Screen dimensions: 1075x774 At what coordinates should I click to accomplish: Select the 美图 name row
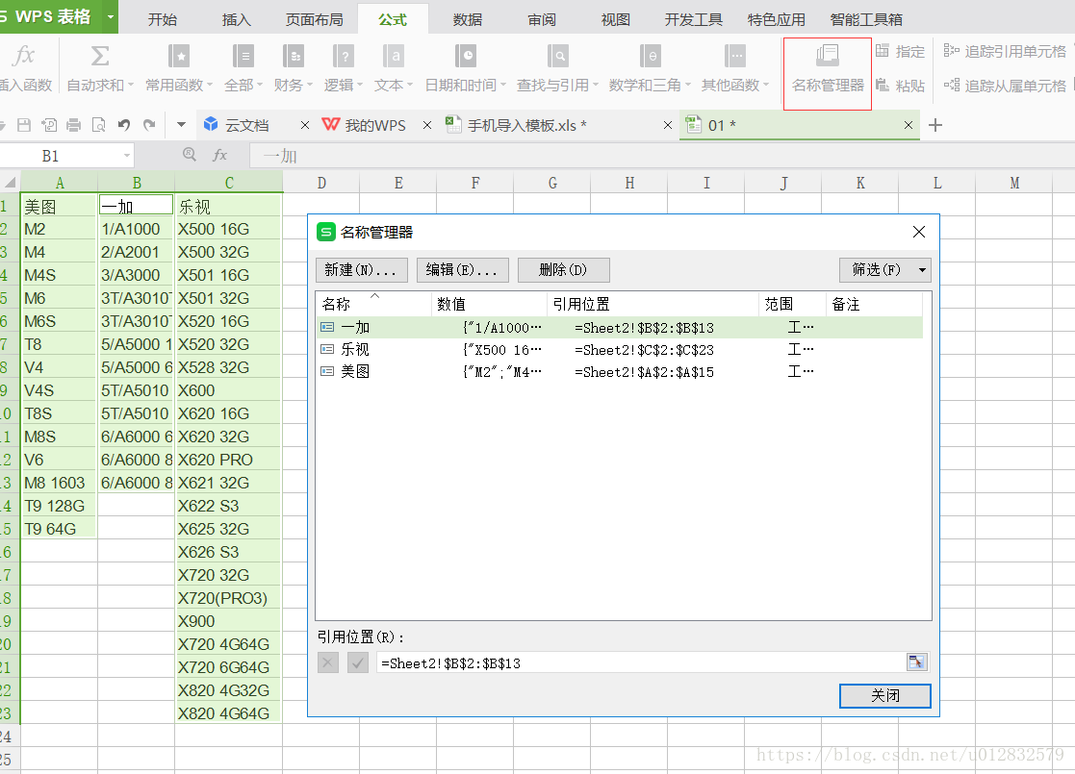point(620,371)
